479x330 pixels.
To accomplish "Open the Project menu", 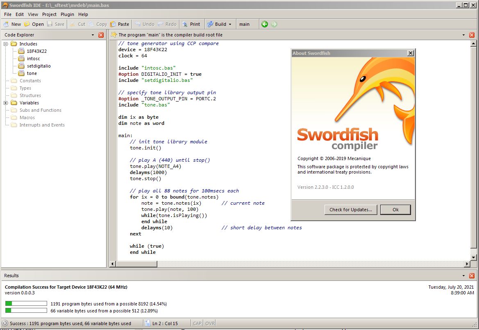I will [x=49, y=14].
